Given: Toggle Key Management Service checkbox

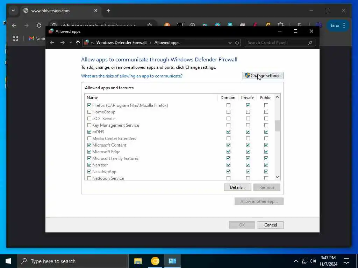Looking at the screenshot, I should 89,125.
